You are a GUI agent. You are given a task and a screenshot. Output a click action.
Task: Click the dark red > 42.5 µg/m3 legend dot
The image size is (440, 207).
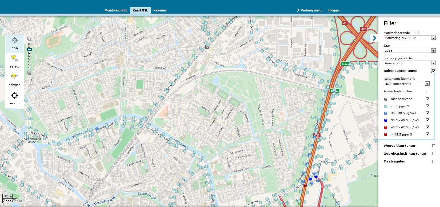point(386,134)
